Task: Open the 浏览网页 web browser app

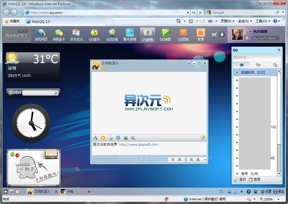Action: tap(41, 35)
